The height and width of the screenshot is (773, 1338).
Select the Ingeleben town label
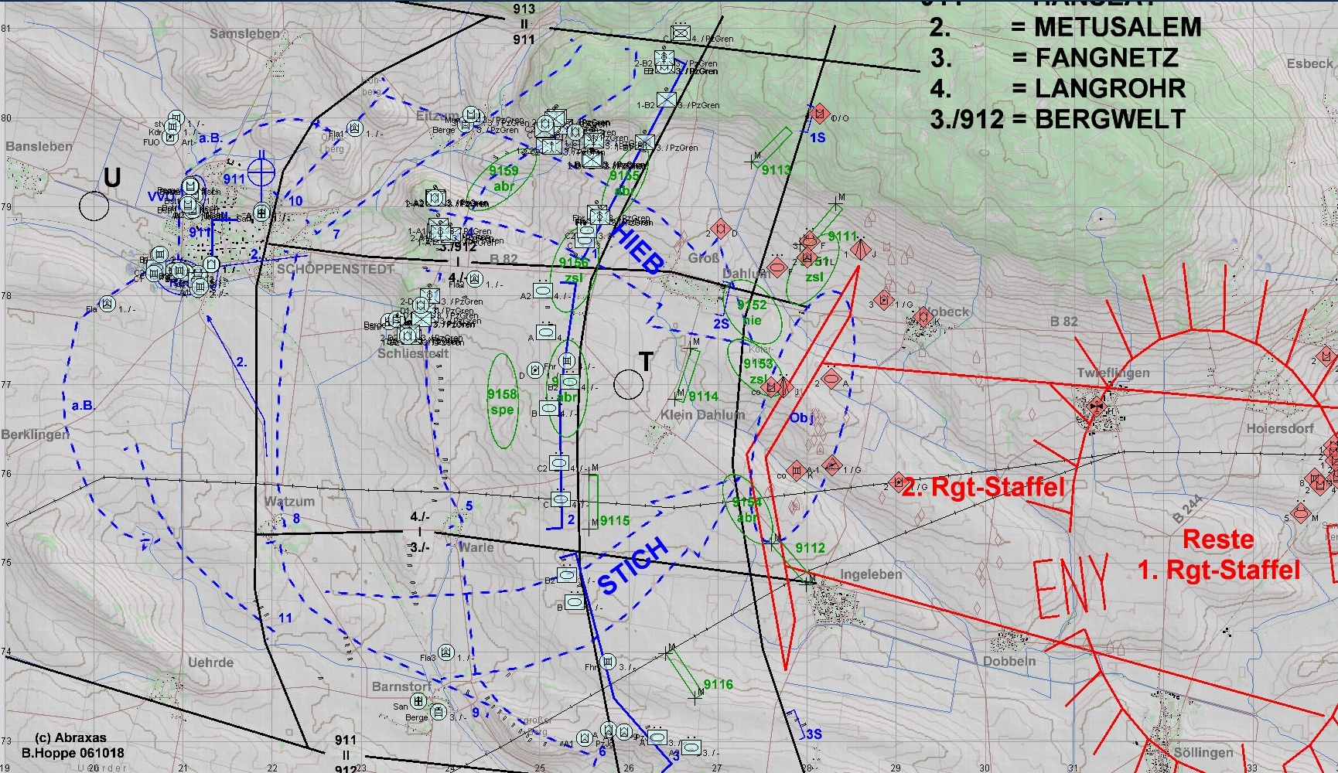871,574
